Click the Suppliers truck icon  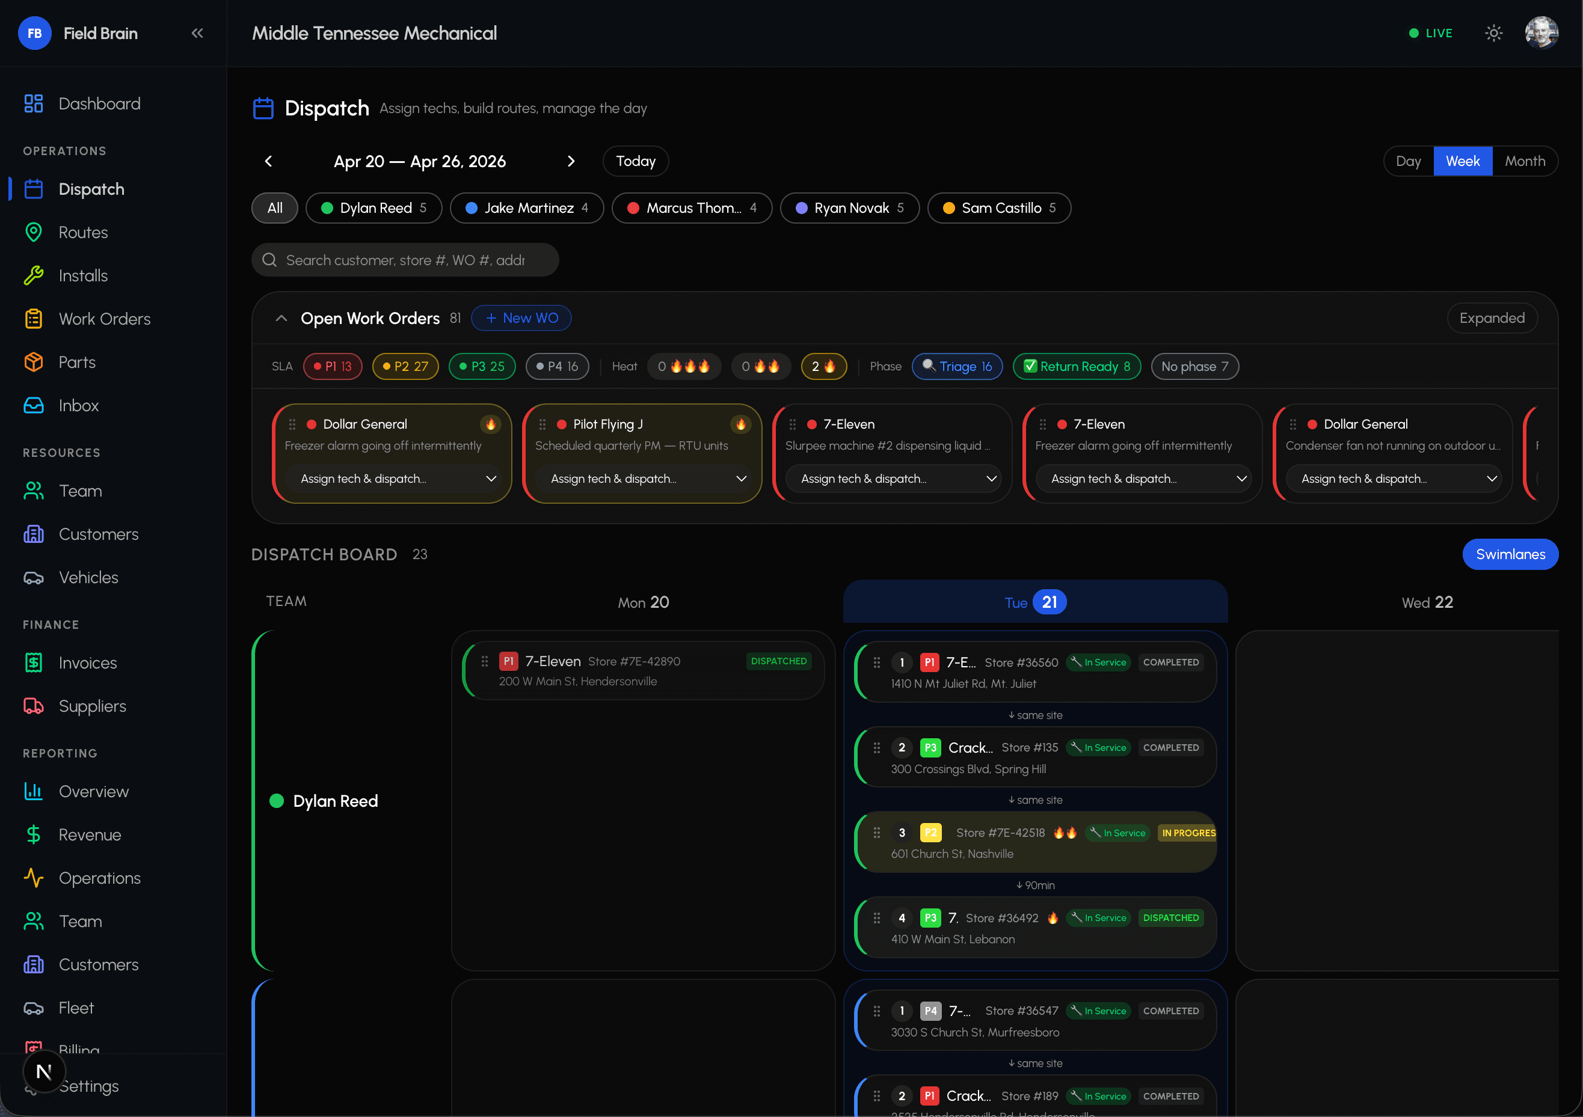click(x=34, y=706)
